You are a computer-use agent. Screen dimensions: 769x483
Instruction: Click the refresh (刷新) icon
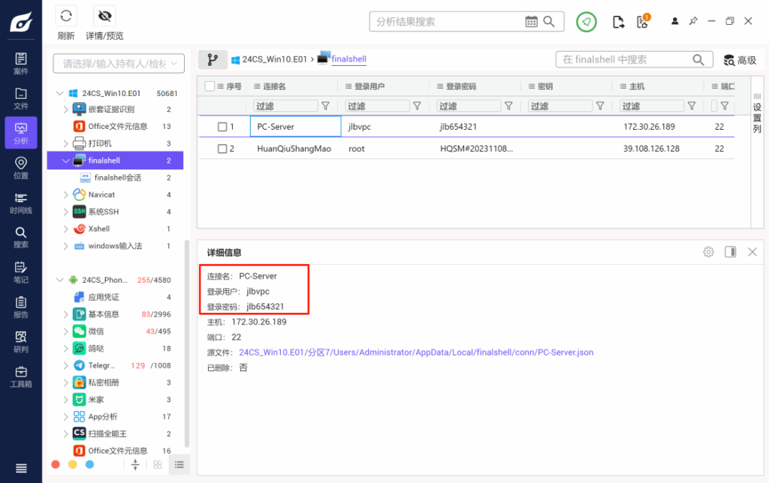click(66, 16)
